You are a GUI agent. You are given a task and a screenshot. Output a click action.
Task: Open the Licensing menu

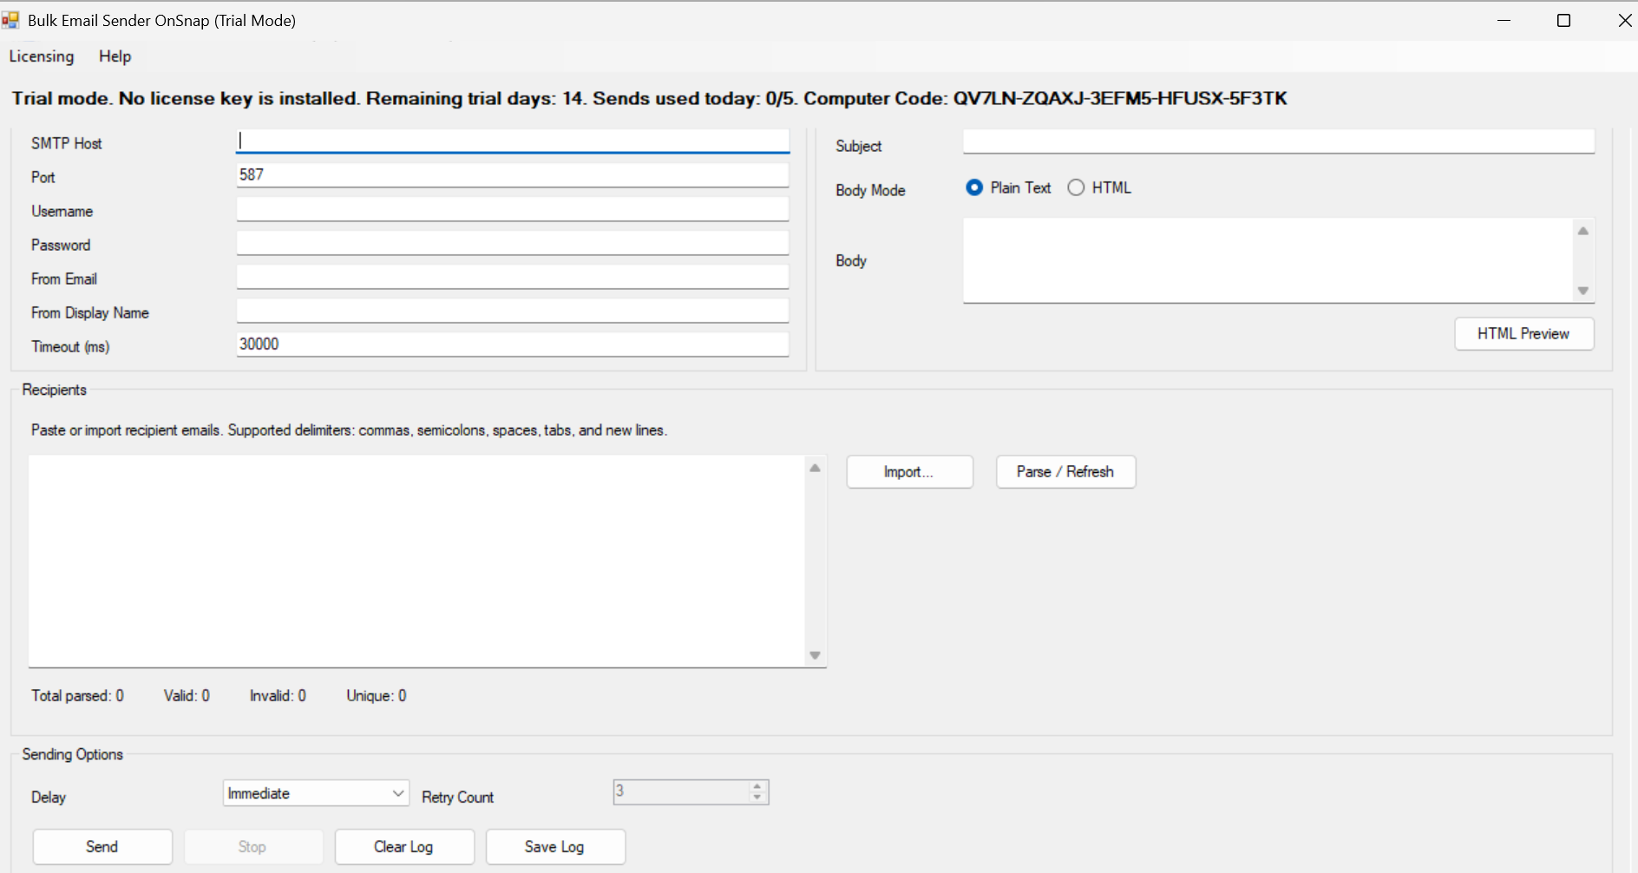(41, 56)
